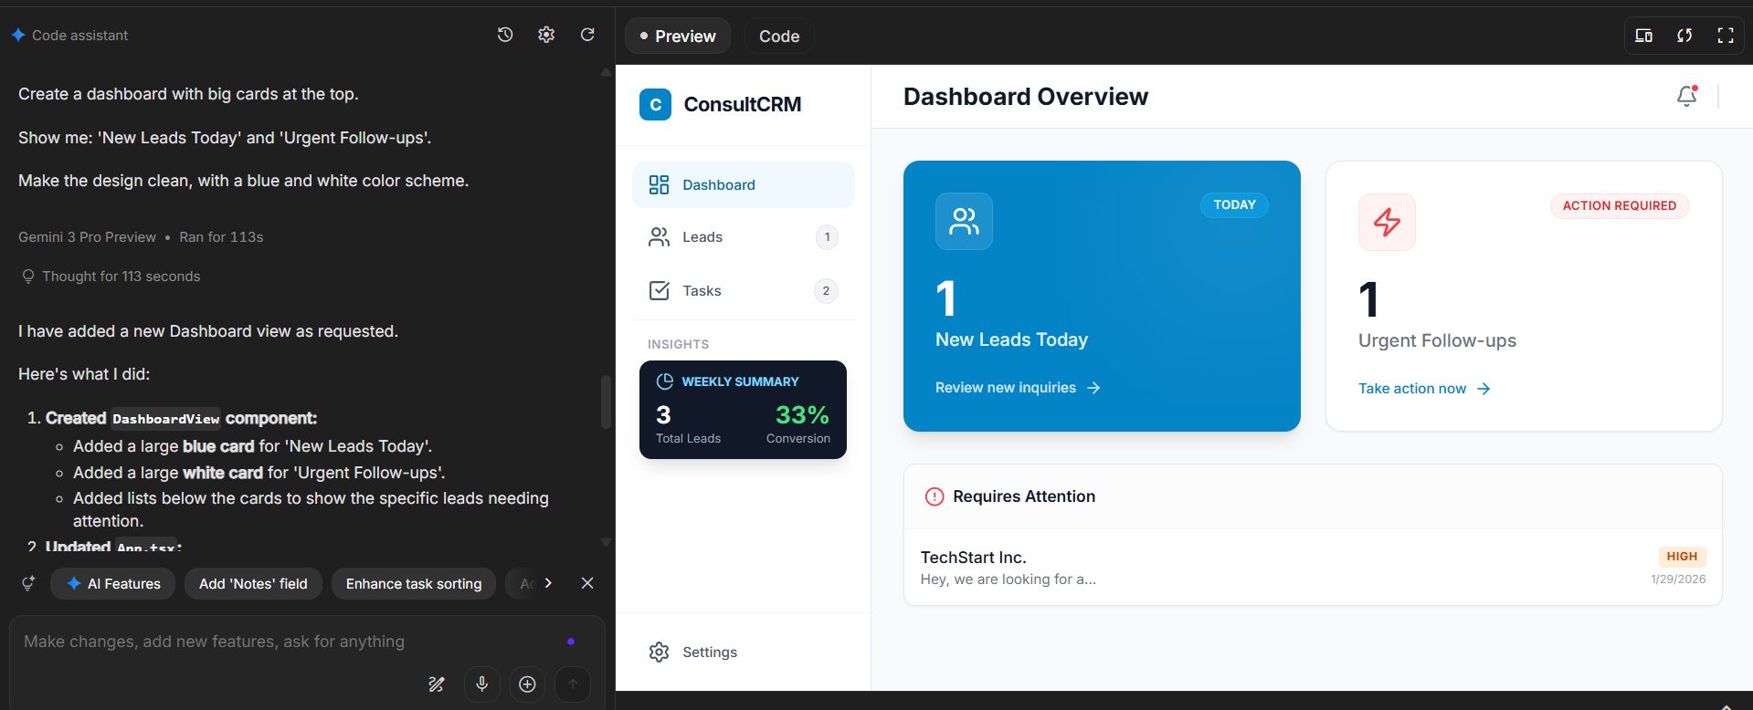The height and width of the screenshot is (710, 1753).
Task: Click the 'Dashboard Overview' heading
Action: (x=1026, y=97)
